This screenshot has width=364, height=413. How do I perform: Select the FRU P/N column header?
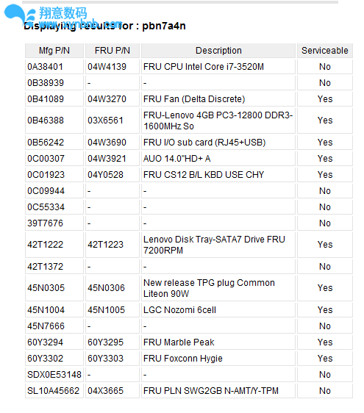pos(113,50)
